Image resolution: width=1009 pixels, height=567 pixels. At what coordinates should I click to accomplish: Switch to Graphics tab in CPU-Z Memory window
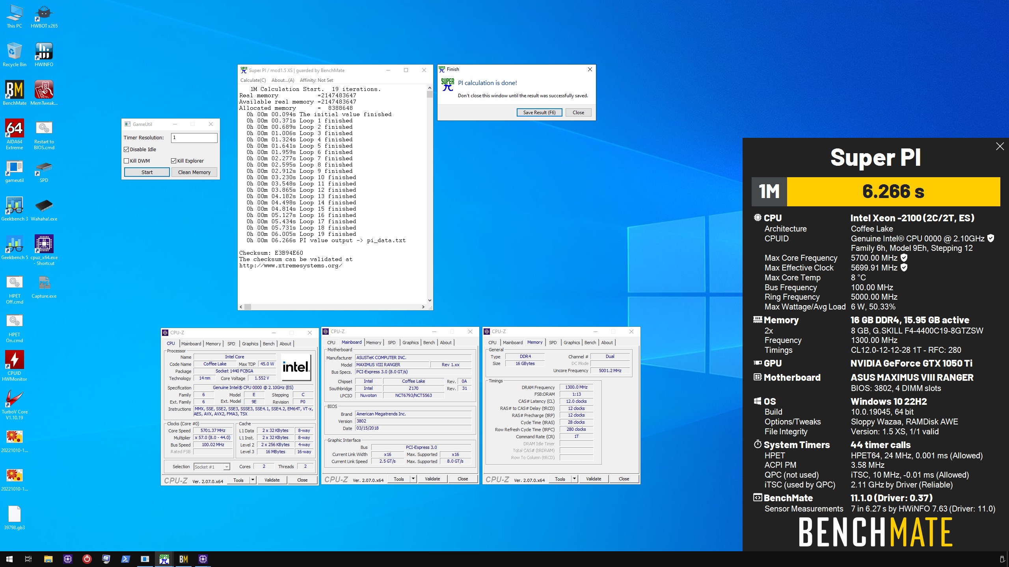click(572, 343)
